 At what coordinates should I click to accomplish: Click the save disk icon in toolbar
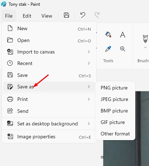(66, 15)
